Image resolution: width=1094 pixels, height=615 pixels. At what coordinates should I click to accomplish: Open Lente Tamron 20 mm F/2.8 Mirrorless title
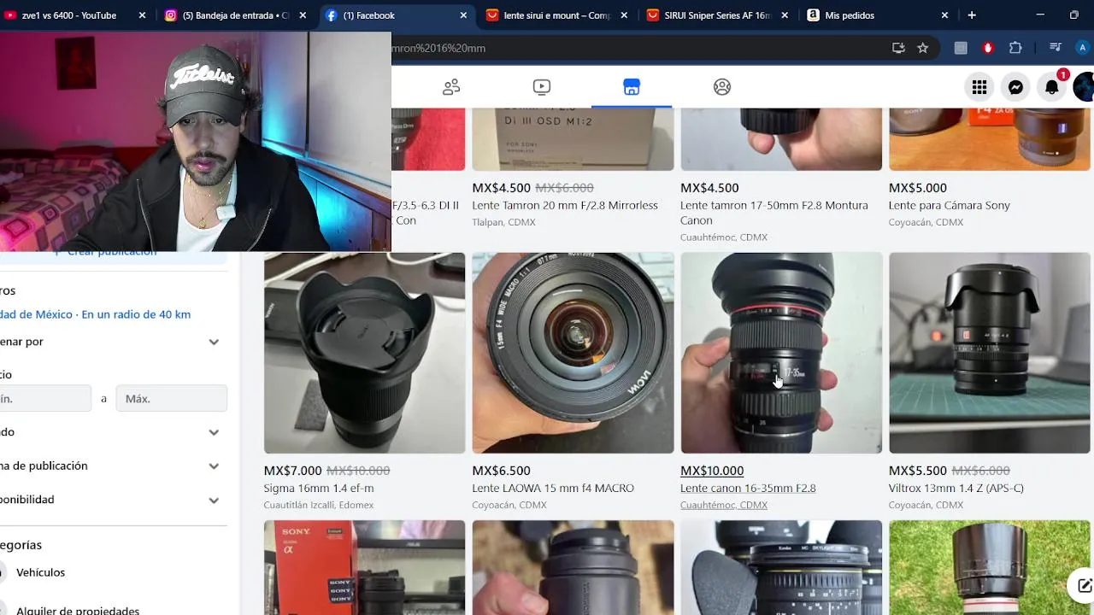click(565, 205)
